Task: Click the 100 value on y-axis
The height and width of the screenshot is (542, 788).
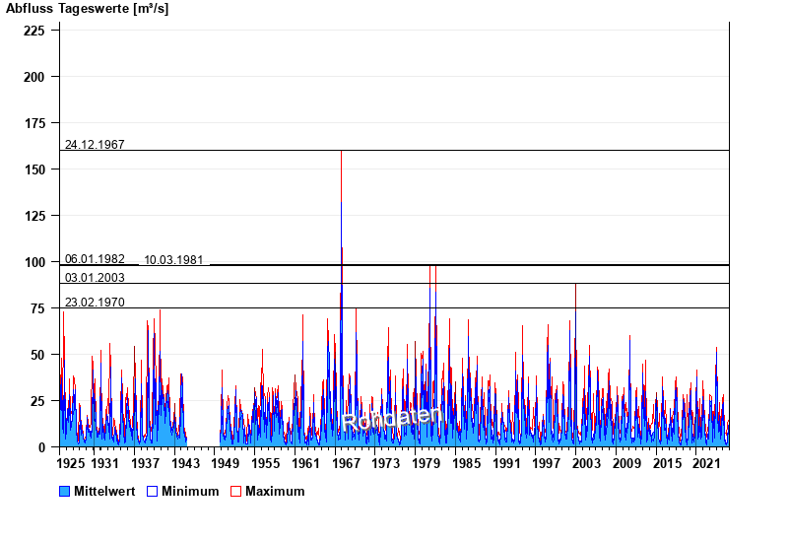Action: 35,262
